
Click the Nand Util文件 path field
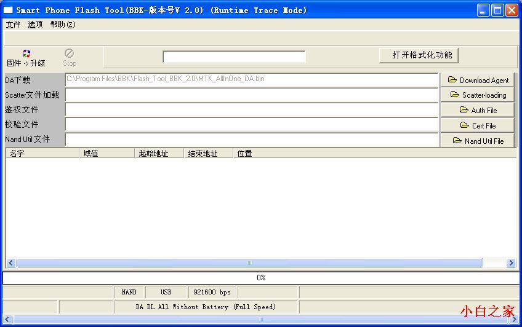(251, 140)
